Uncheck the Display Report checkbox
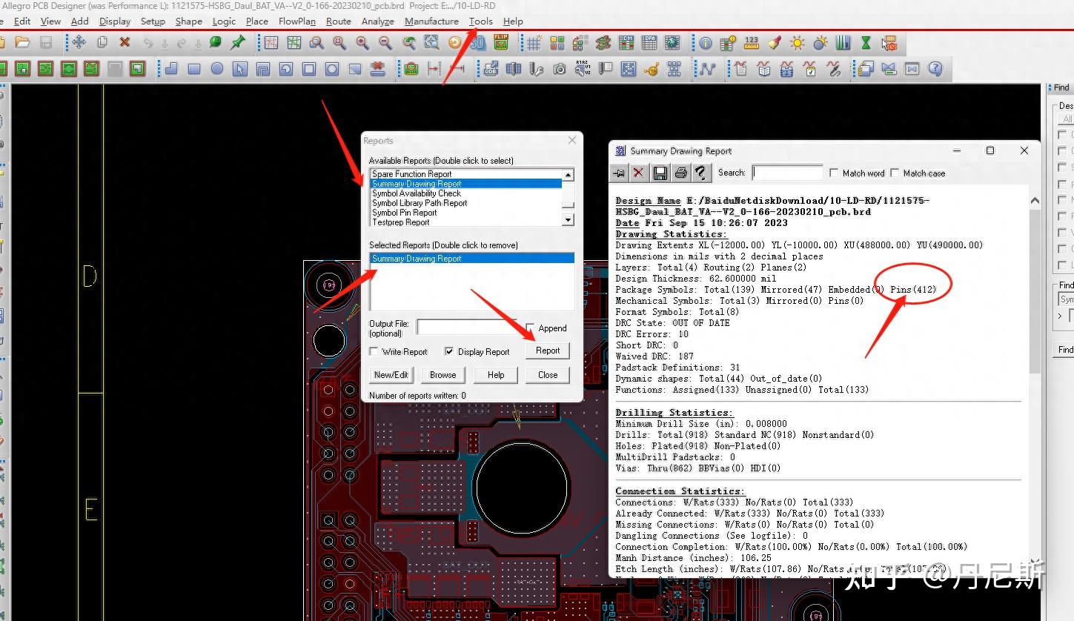 point(449,351)
